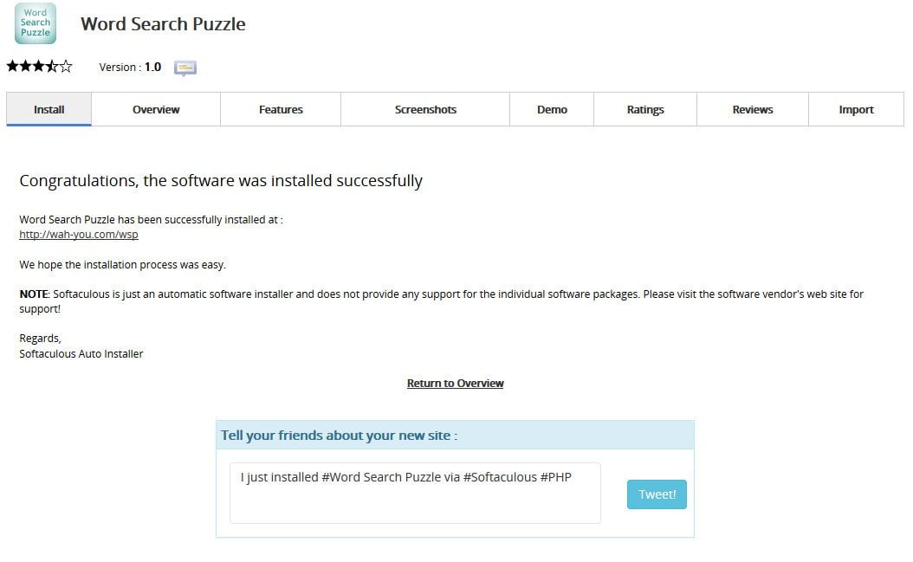Click the half-filled fourth rating star

tap(52, 66)
